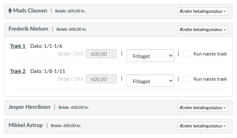237x138 pixels.
Task: Click the Beløb i DKK field for Træk 1
Action: 101,54
